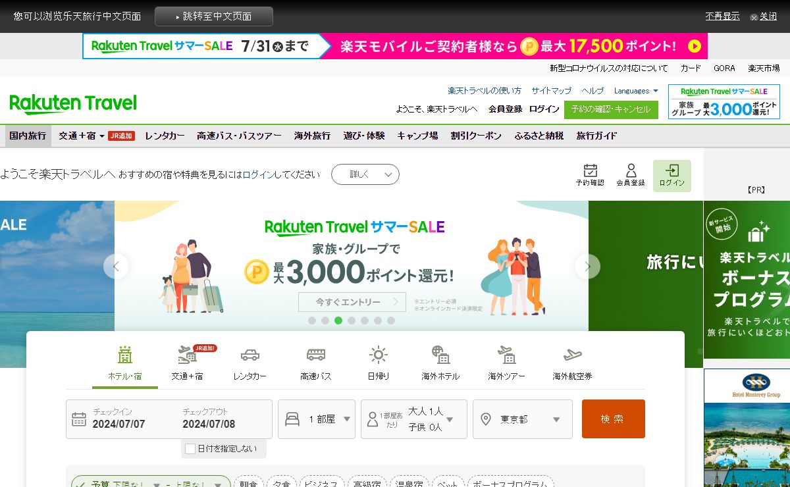Screen dimensions: 790x487
Task: Select the first carousel dot
Action: (312, 320)
